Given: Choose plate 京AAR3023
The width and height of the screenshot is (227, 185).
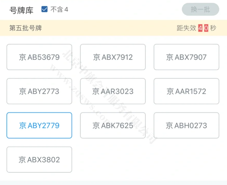Looking at the screenshot, I should tap(113, 91).
